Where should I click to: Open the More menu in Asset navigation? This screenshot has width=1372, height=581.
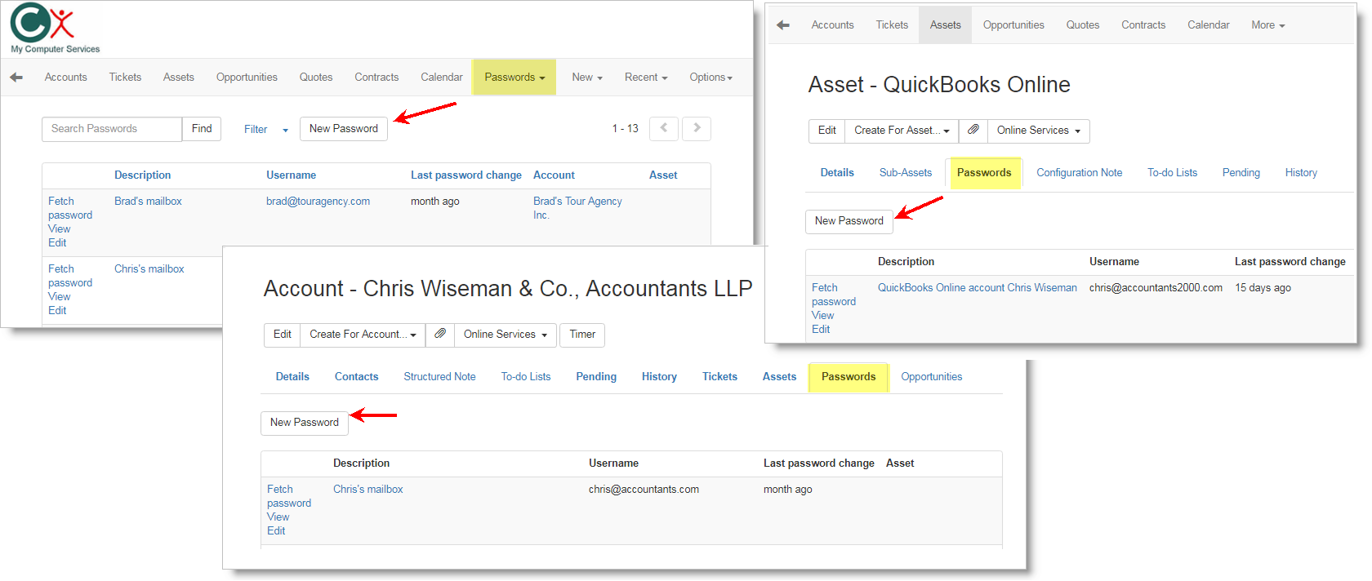[1267, 25]
